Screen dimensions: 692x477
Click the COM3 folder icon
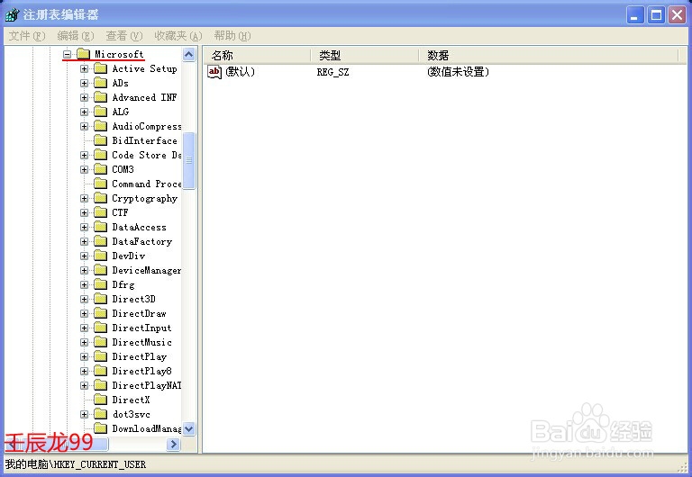(x=101, y=169)
